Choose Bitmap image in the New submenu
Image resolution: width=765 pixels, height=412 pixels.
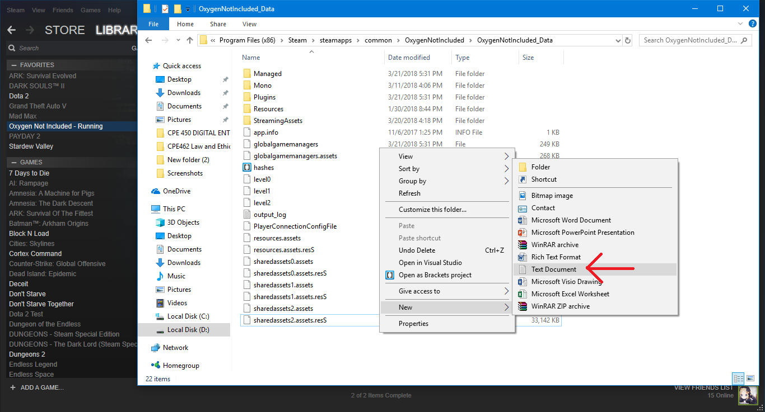[595, 196]
